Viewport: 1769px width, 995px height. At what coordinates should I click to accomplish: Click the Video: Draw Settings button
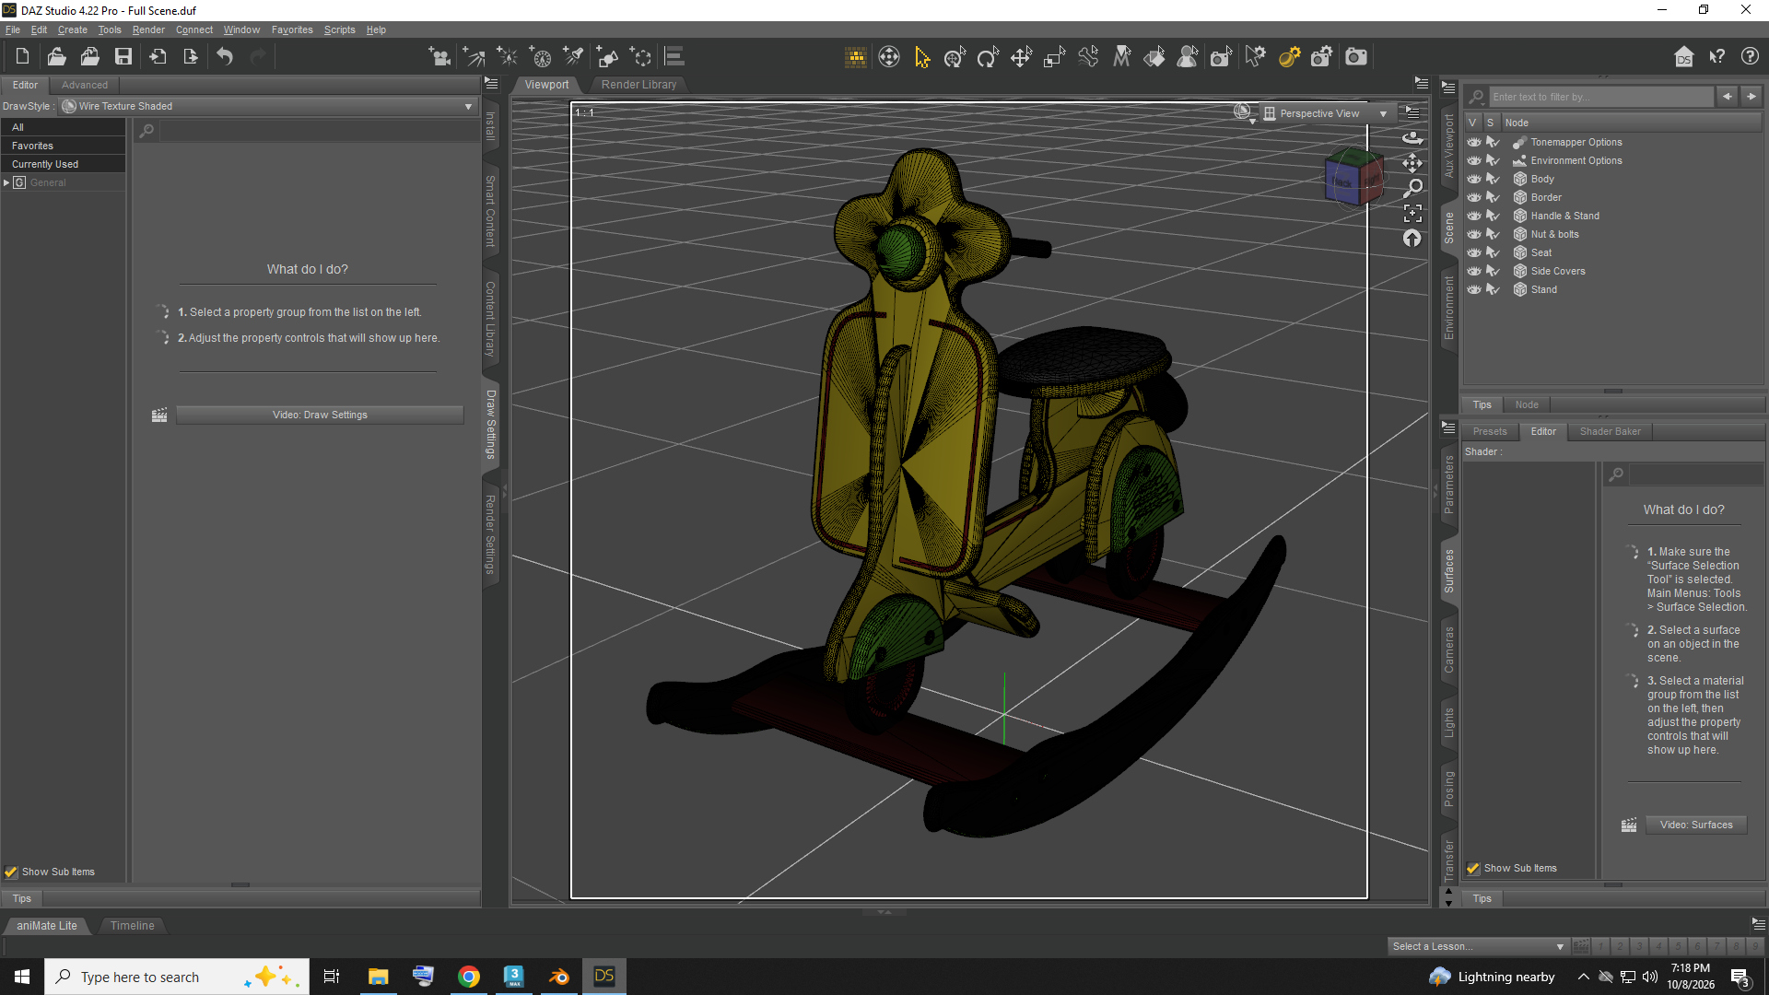tap(320, 415)
